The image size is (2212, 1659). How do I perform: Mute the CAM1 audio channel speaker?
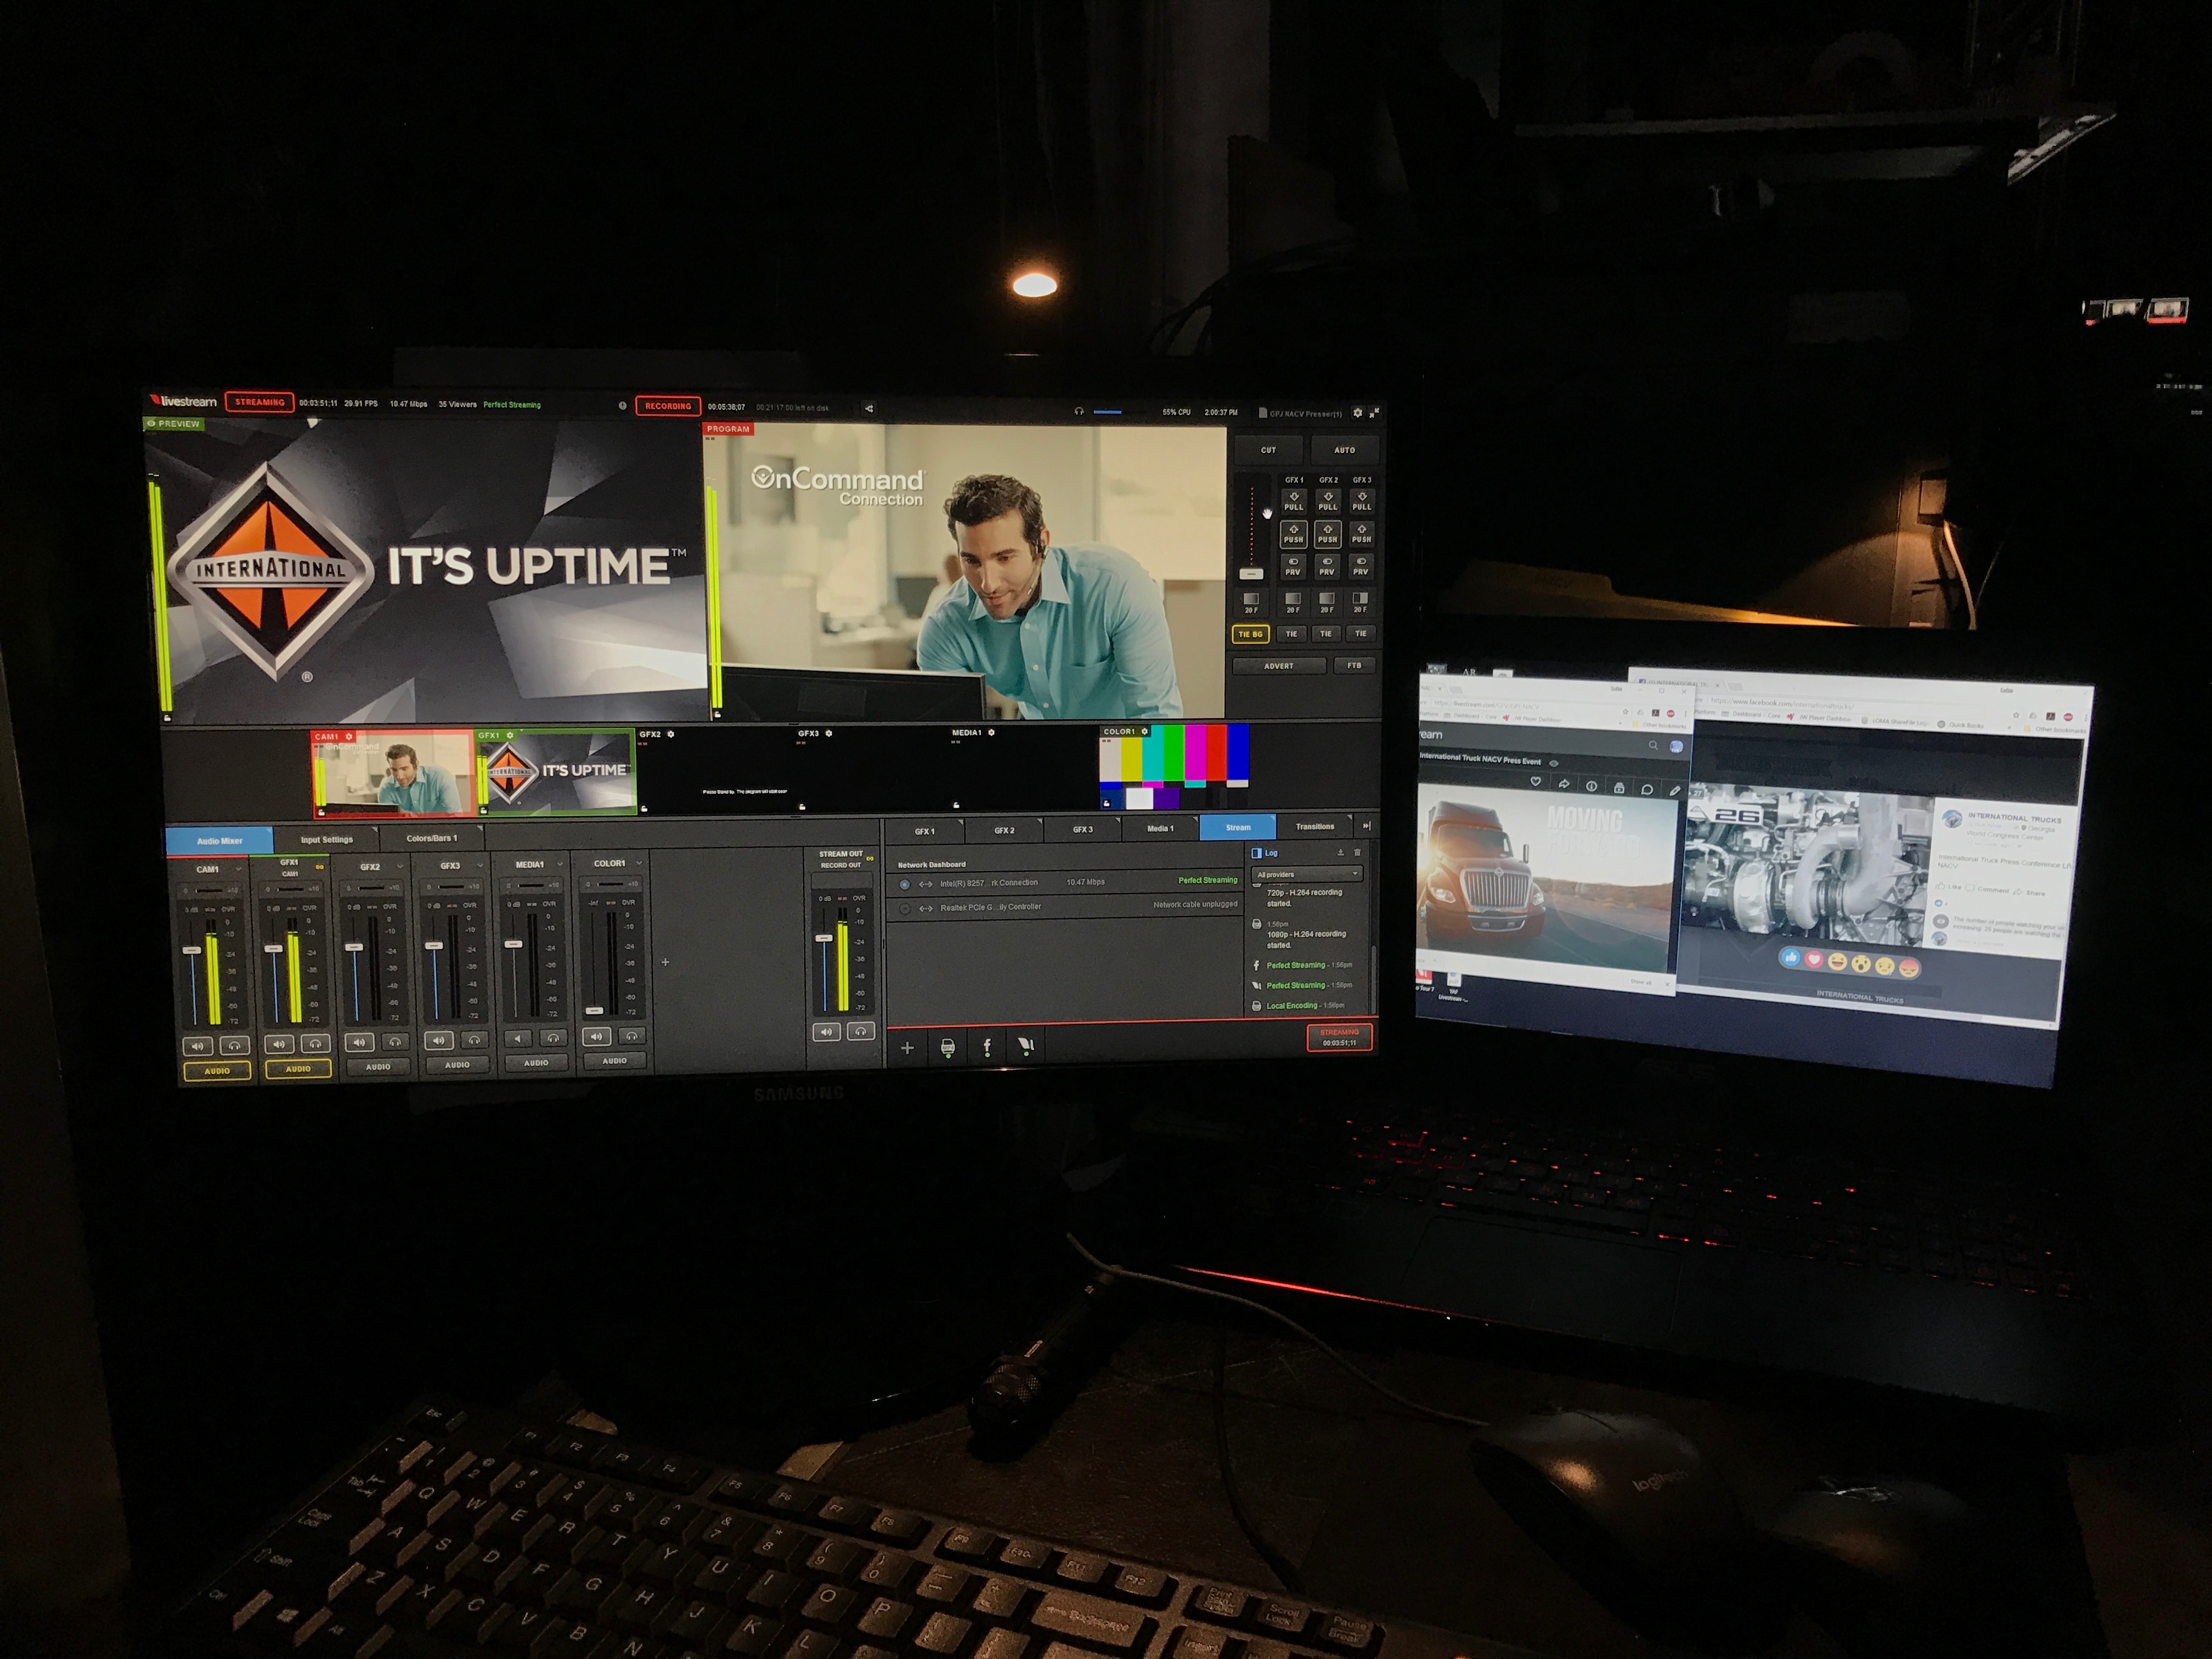point(198,1046)
